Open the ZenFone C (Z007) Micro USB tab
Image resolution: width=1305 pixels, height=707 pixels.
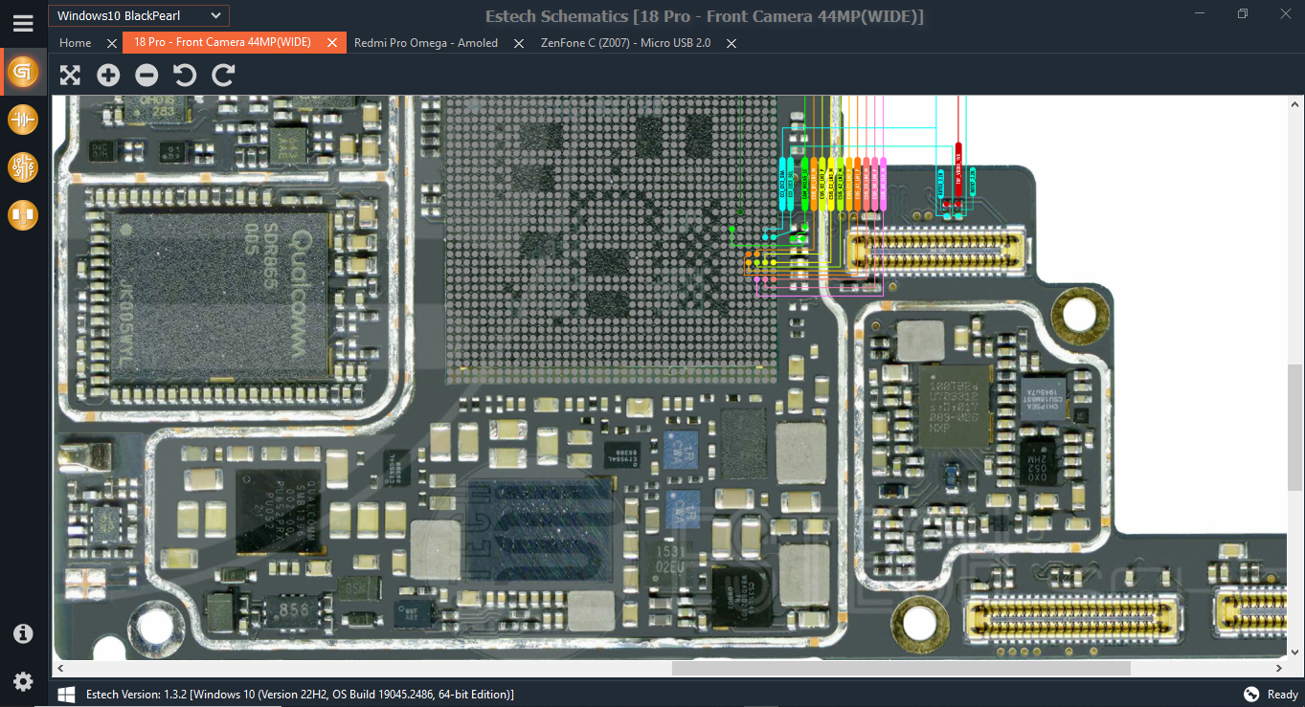tap(625, 43)
